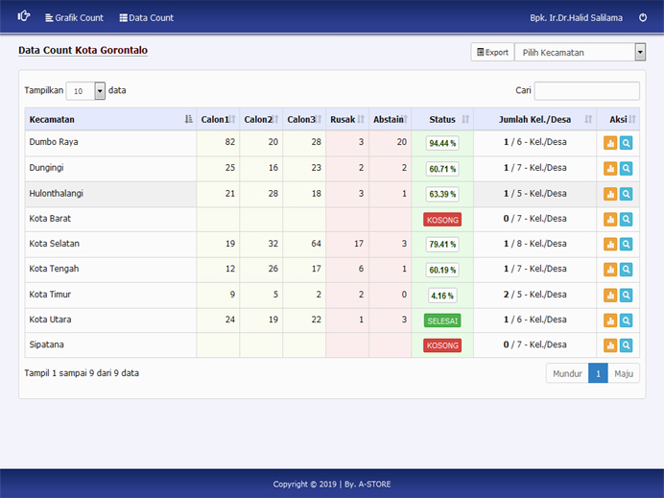Viewport: 664px width, 498px height.
Task: Click search icon for Dungingi row
Action: 627,169
